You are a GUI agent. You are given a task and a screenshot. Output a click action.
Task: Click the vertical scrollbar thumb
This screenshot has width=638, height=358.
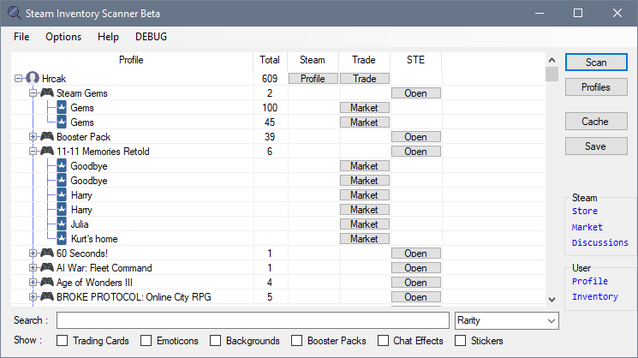coord(552,74)
